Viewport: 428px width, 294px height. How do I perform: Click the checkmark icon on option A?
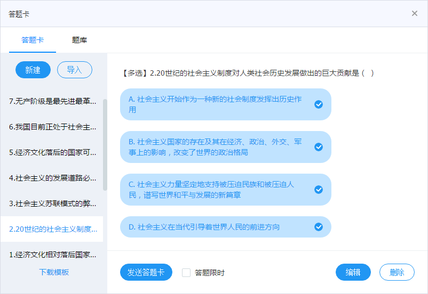click(319, 104)
